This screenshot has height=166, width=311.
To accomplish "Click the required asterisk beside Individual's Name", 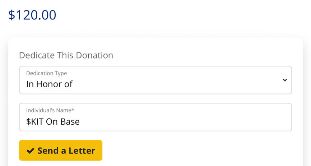I will [73, 110].
